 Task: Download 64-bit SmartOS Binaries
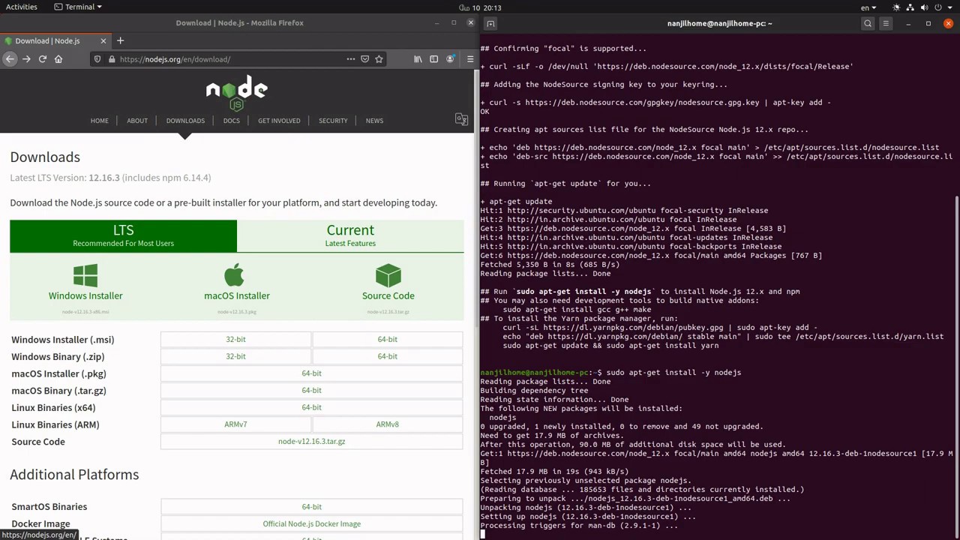[x=311, y=507]
